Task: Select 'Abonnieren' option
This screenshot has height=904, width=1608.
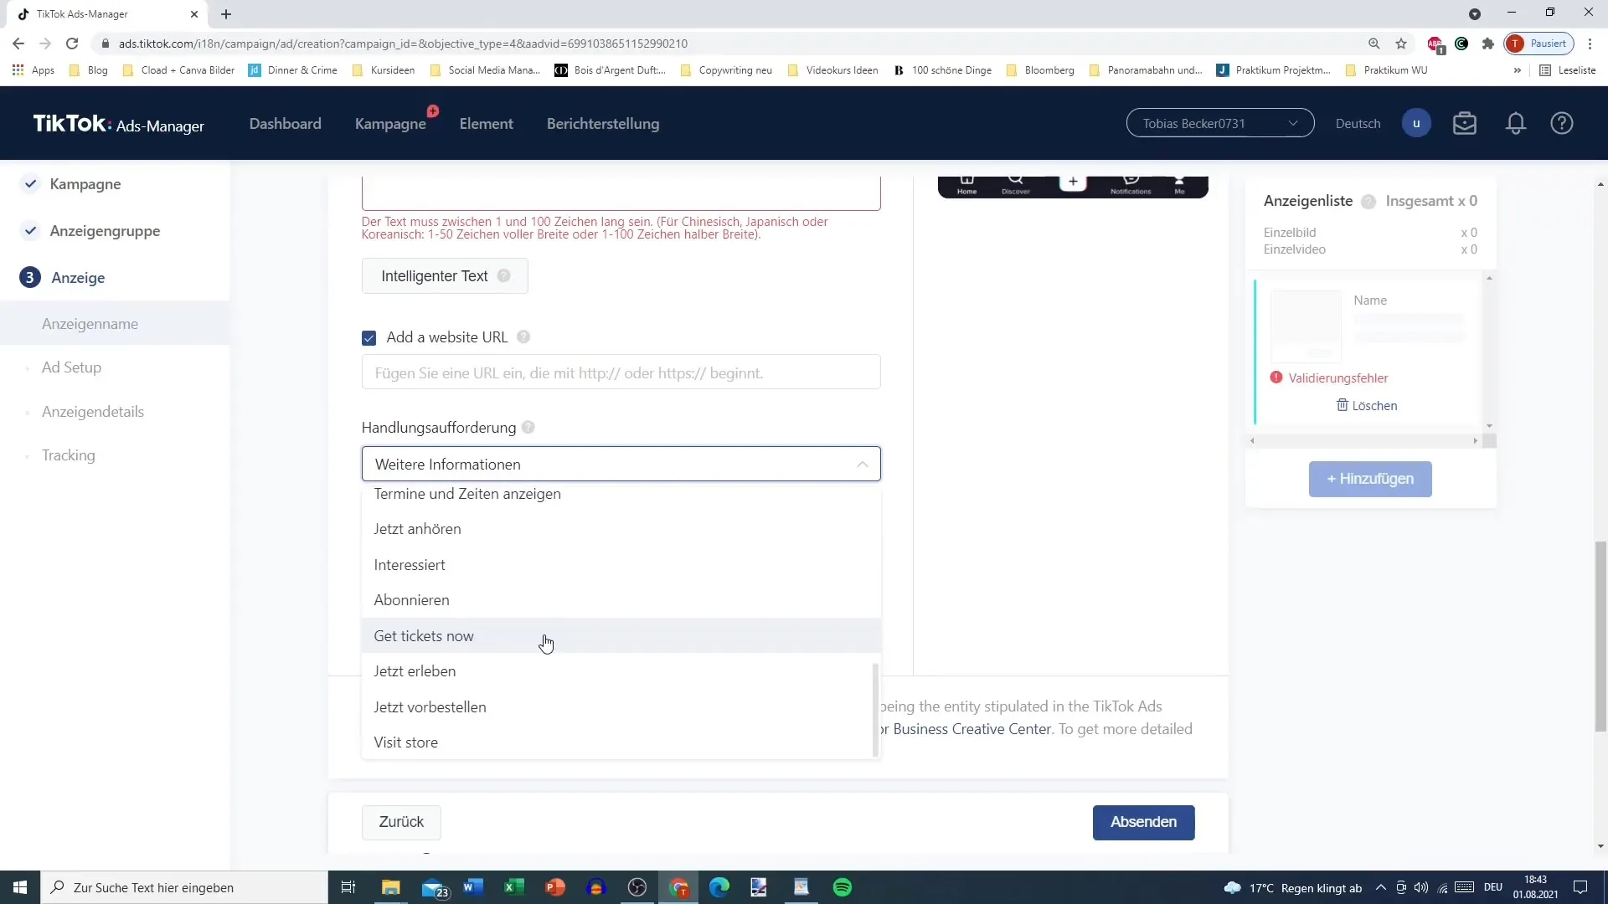Action: 621,600
